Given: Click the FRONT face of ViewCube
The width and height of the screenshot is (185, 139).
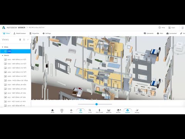Looking at the screenshot, I should point(178,49).
